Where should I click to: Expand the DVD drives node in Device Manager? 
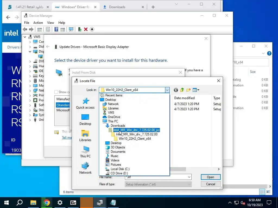tap(30, 61)
